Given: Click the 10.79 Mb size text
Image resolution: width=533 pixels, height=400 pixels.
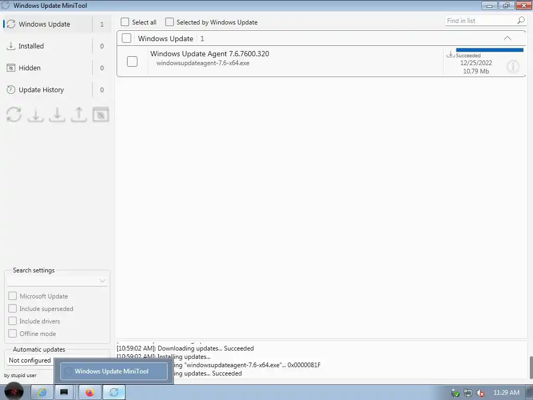Looking at the screenshot, I should coord(476,71).
